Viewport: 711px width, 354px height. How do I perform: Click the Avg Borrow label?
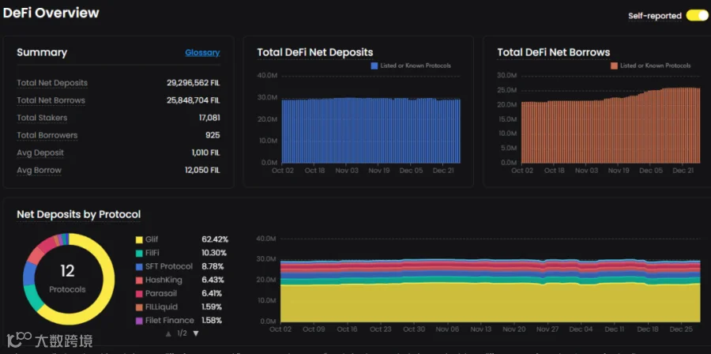(39, 171)
